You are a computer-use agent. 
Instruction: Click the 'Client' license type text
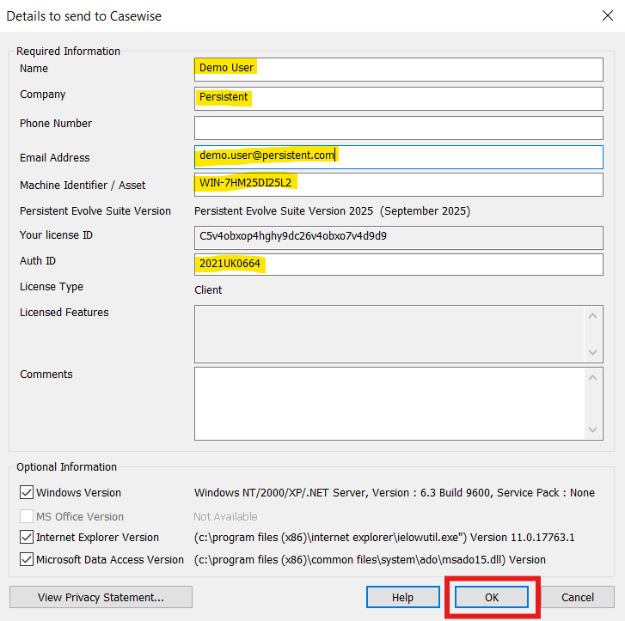pos(208,290)
